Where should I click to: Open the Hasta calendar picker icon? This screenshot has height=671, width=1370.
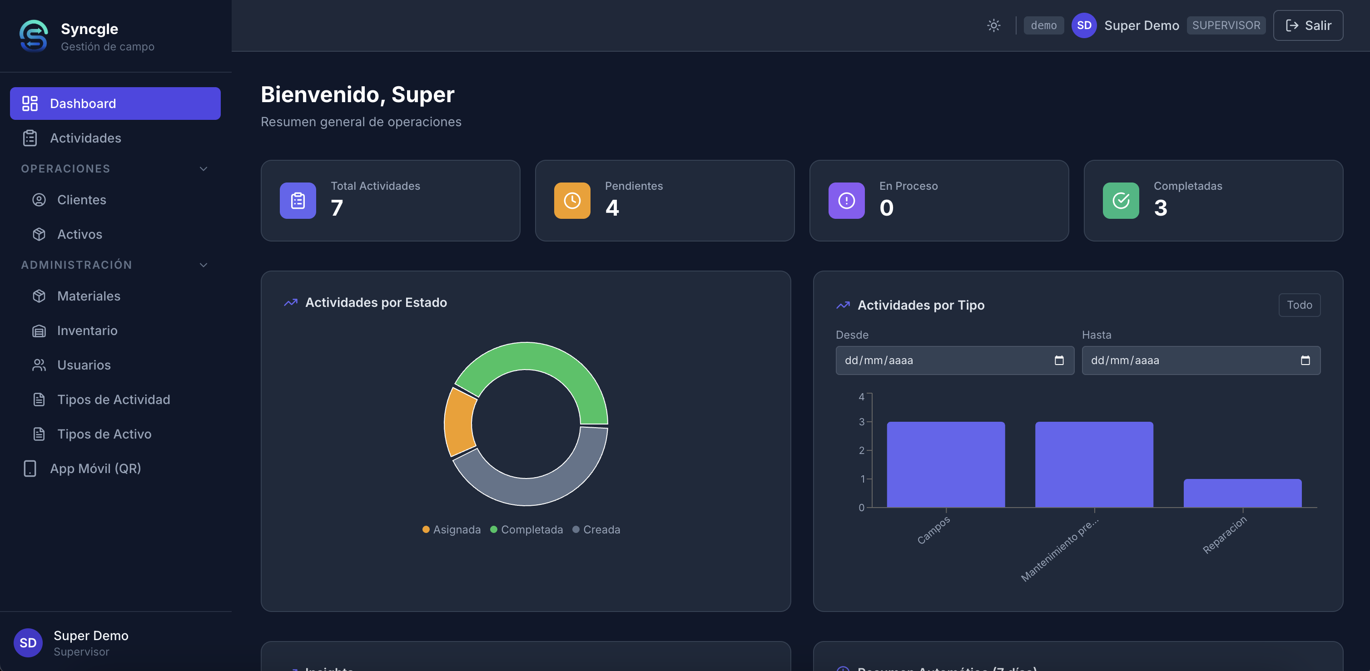point(1305,360)
